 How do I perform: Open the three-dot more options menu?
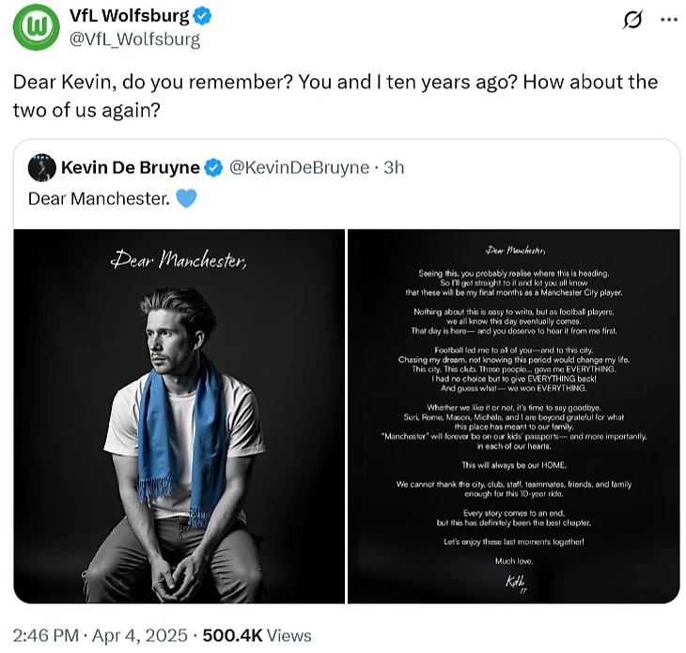pos(668,20)
